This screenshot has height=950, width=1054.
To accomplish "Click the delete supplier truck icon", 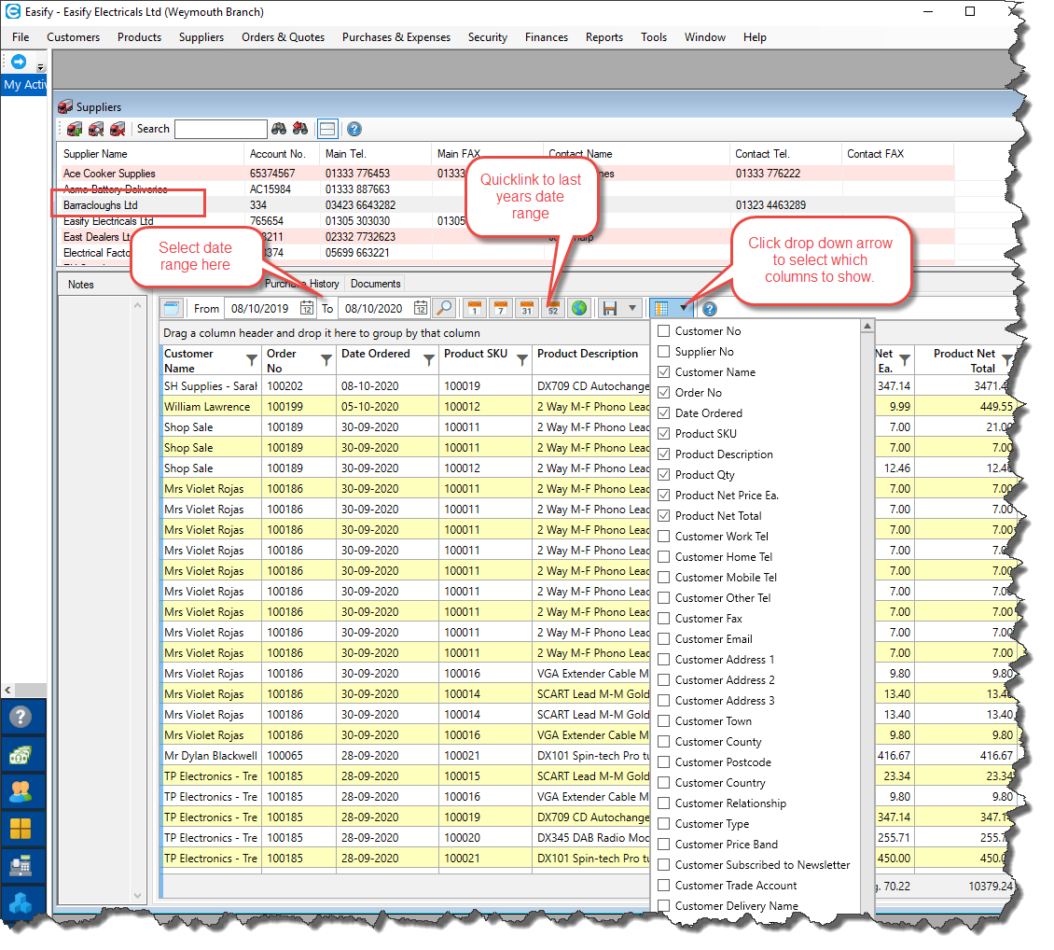I will pos(118,129).
